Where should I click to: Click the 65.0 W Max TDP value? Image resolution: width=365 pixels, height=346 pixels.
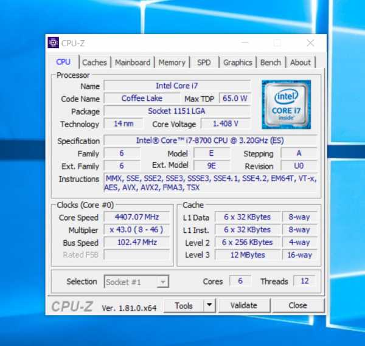point(235,98)
